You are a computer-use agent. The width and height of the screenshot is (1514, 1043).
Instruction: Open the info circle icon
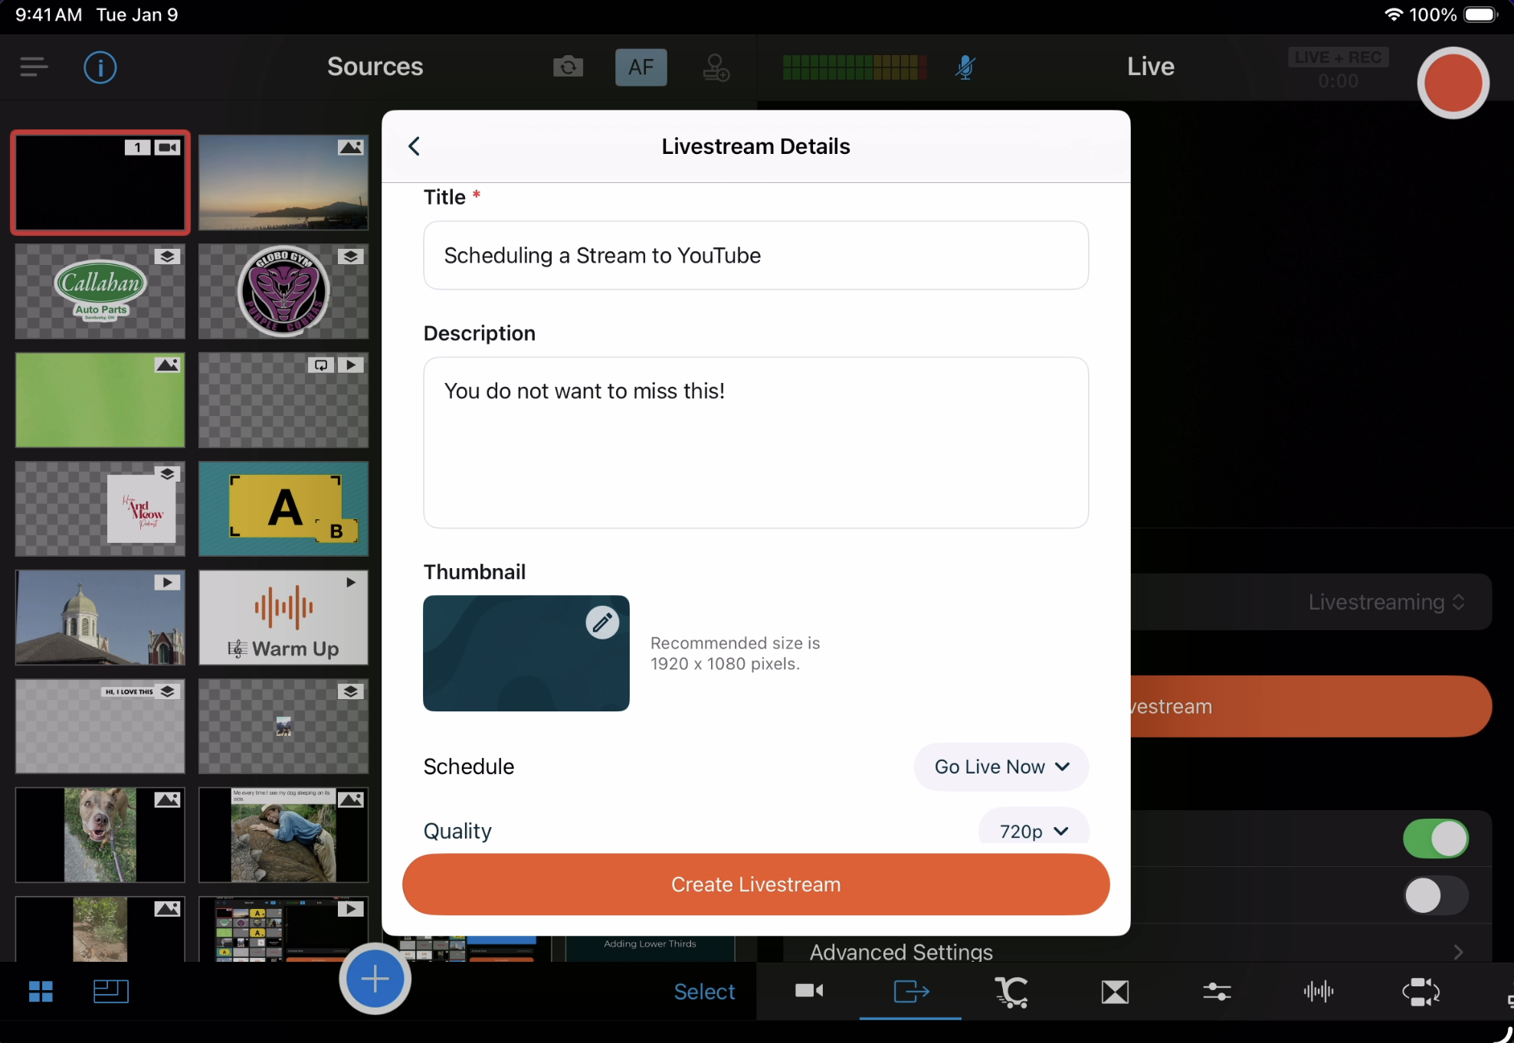[100, 67]
